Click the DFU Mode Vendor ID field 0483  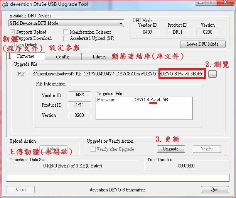point(147,32)
